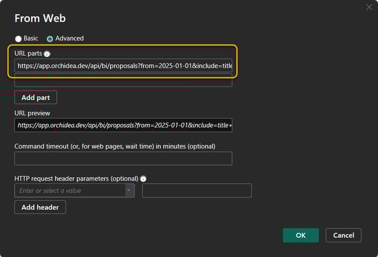Click the first URL parts text field
This screenshot has width=378, height=257.
point(123,66)
